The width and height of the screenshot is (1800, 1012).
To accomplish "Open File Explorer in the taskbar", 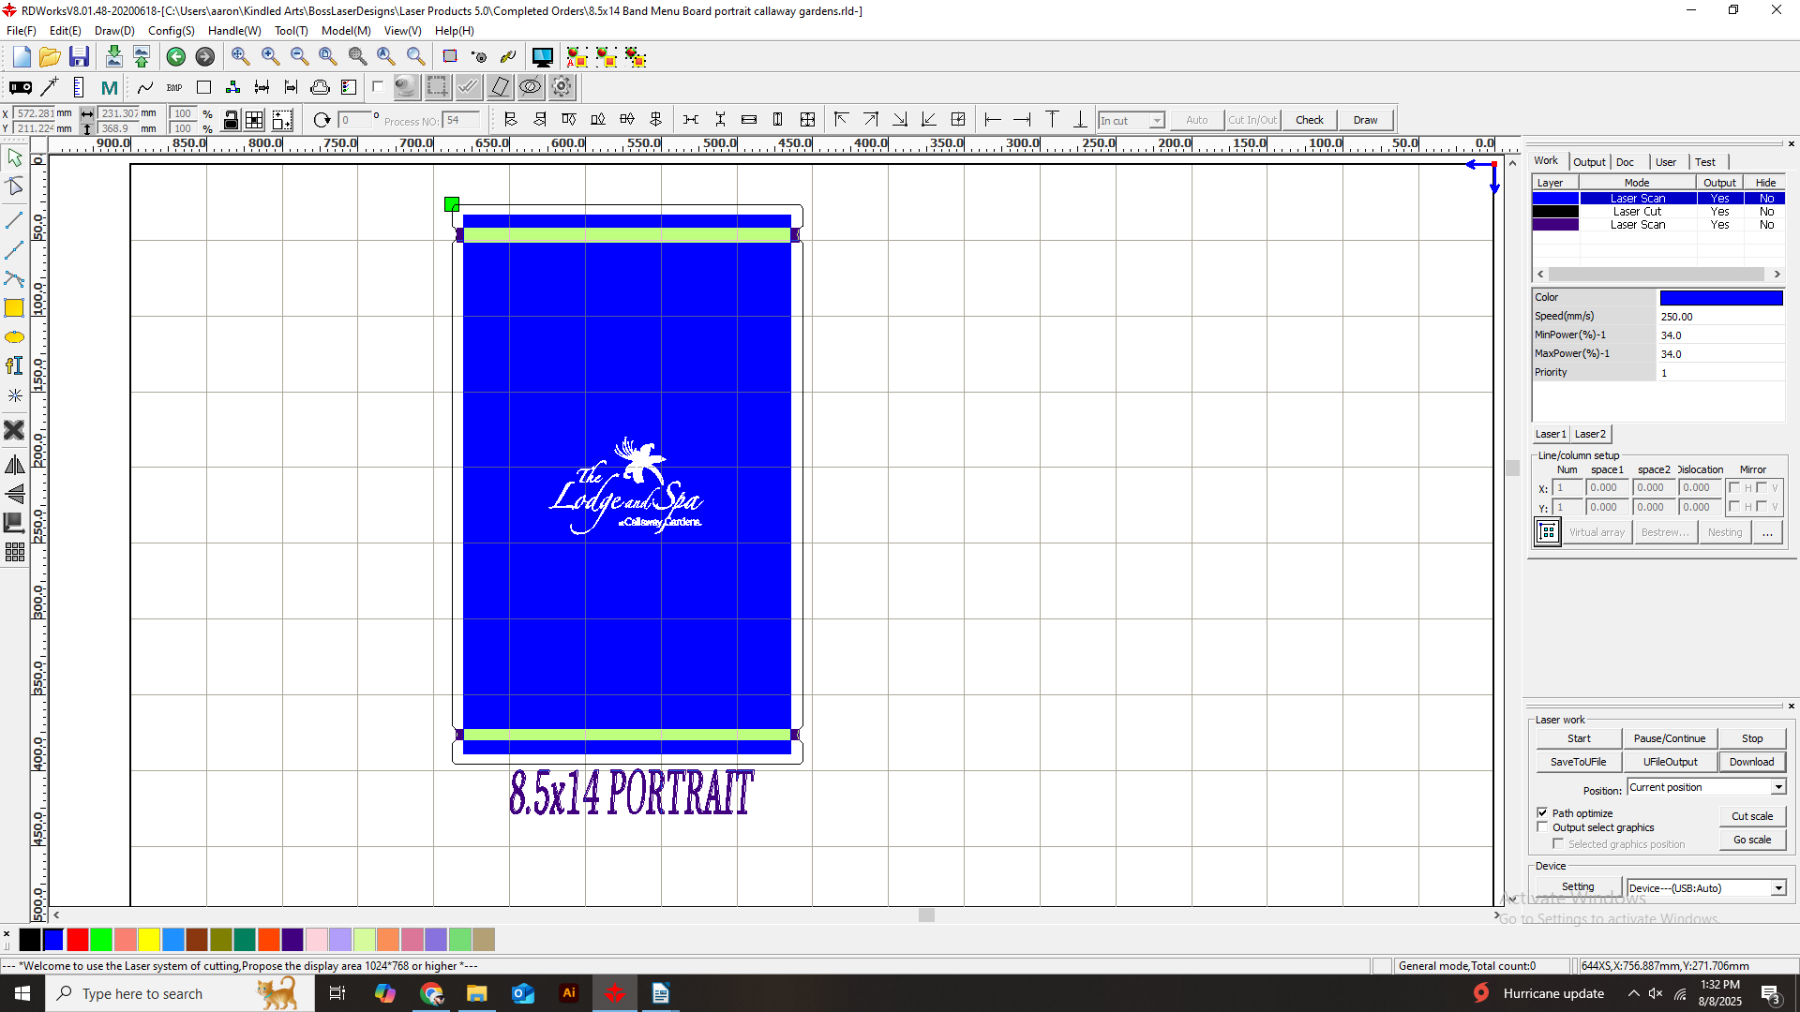I will pyautogui.click(x=477, y=993).
